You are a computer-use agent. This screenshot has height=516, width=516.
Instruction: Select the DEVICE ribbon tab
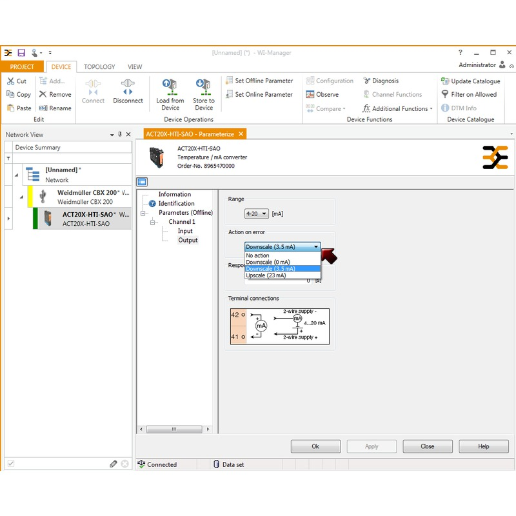coord(61,67)
